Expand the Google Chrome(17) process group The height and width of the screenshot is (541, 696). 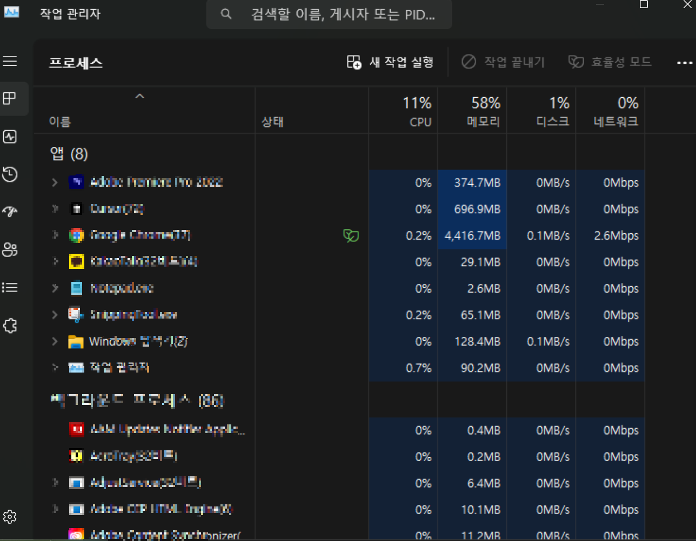point(54,235)
